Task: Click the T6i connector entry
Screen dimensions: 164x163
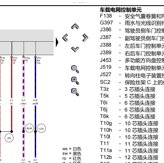Action: click(128, 103)
